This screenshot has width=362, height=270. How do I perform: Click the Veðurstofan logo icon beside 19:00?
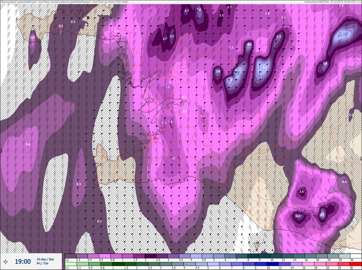6,262
